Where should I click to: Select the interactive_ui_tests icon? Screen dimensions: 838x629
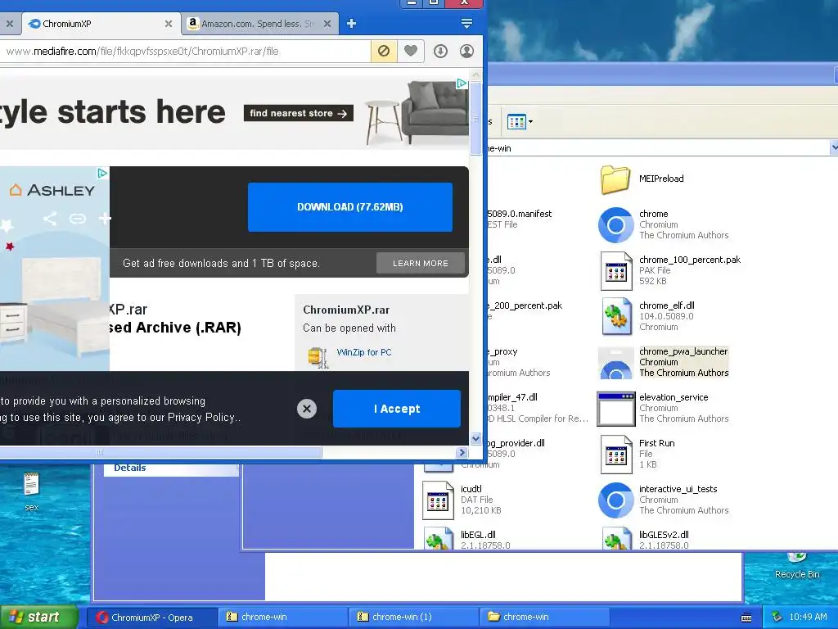[x=615, y=500]
